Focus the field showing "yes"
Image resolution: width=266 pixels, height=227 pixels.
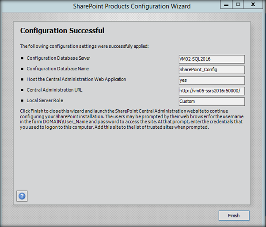point(211,80)
